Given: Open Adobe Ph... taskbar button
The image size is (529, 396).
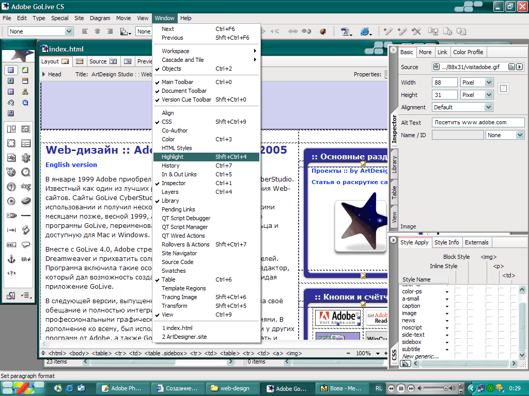Looking at the screenshot, I should pyautogui.click(x=123, y=388).
